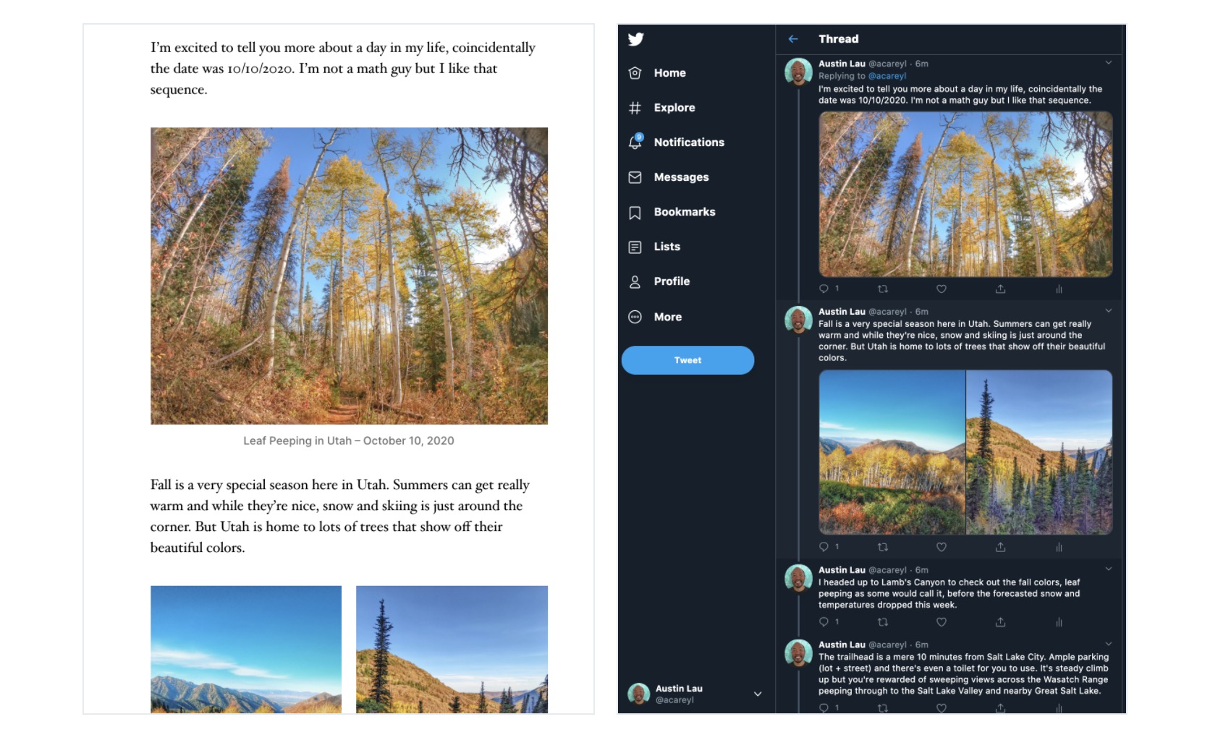Like the first tweet with forest photo
1210x735 pixels.
pyautogui.click(x=941, y=289)
